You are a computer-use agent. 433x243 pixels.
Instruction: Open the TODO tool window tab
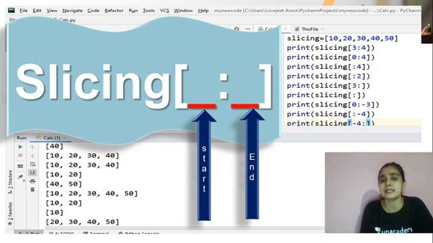(62, 234)
